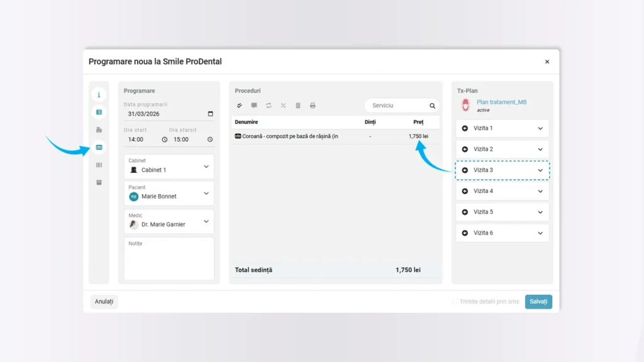
Task: Enable Trimite detalii prin sms checkbox
Action: [455, 302]
